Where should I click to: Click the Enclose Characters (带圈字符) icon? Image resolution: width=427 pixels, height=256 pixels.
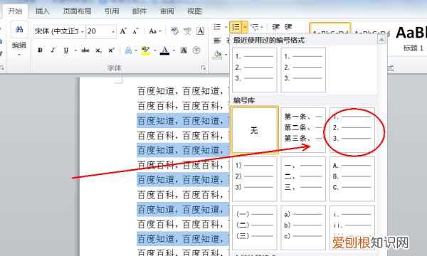[x=196, y=50]
